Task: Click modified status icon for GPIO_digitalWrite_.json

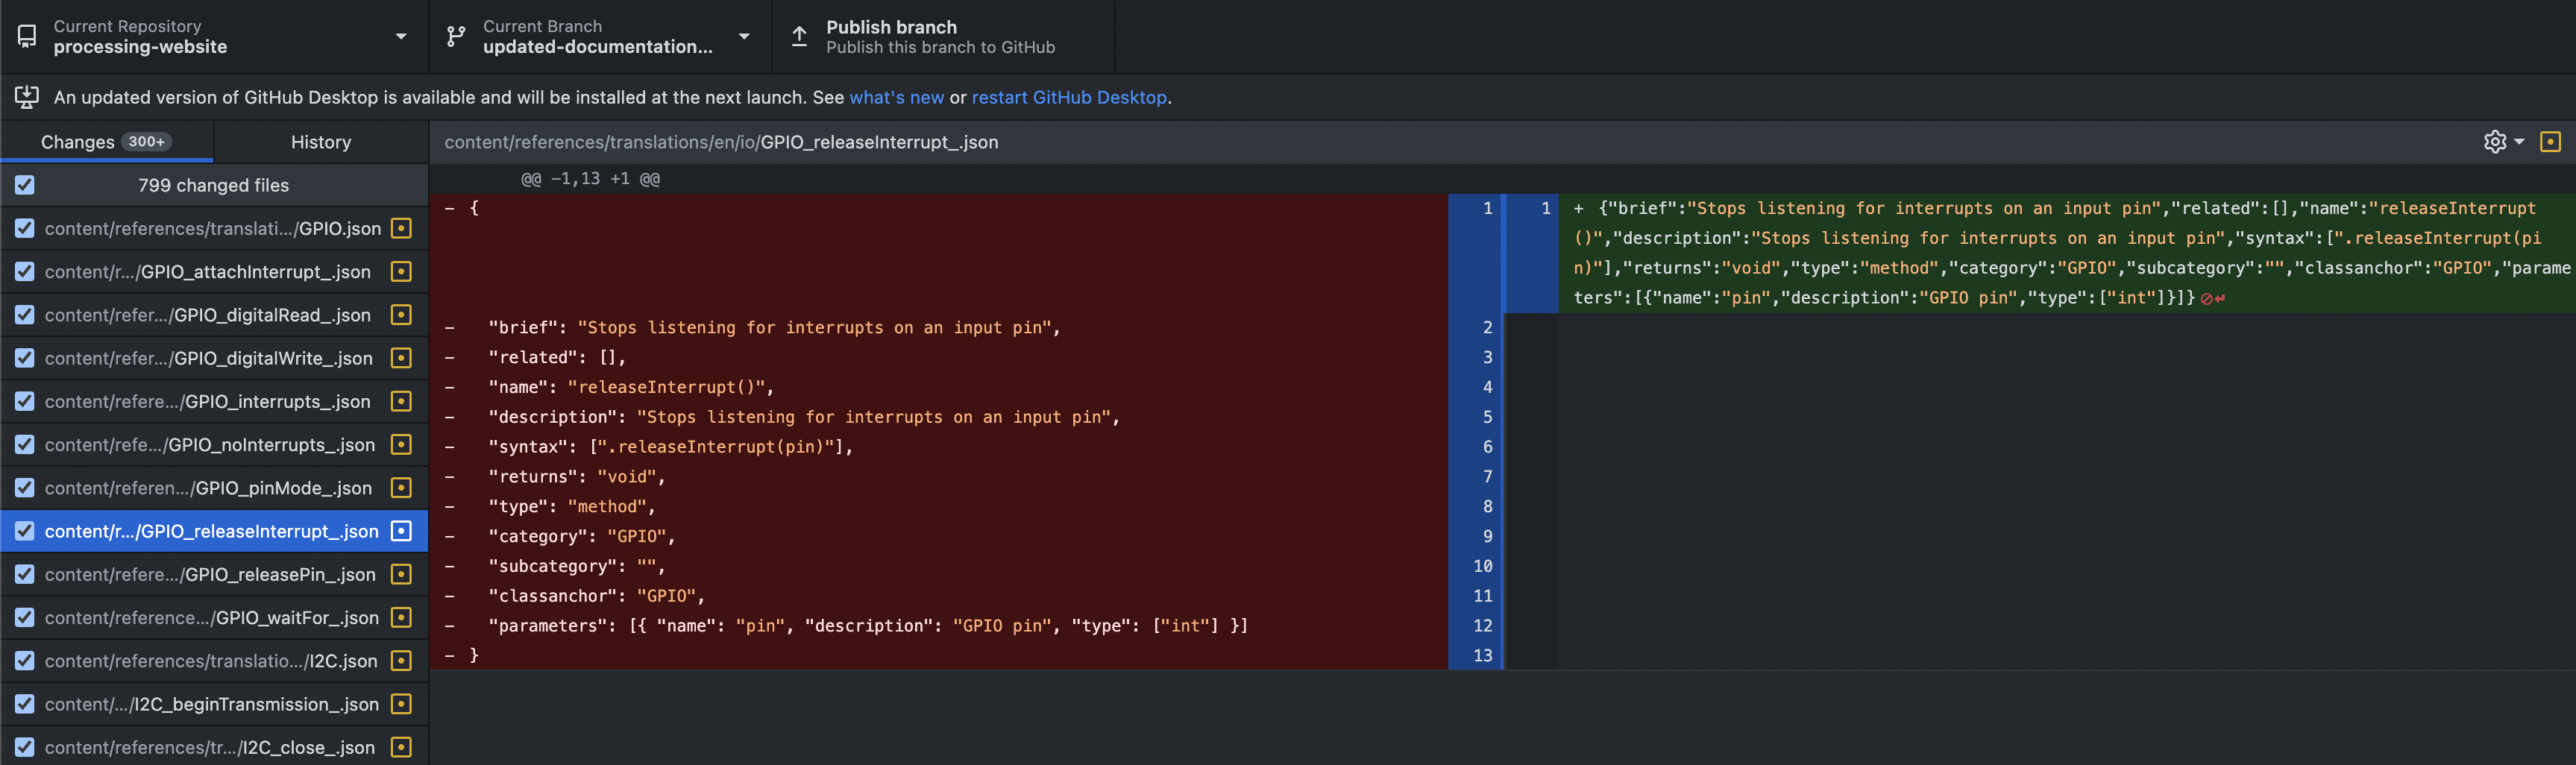Action: coord(401,358)
